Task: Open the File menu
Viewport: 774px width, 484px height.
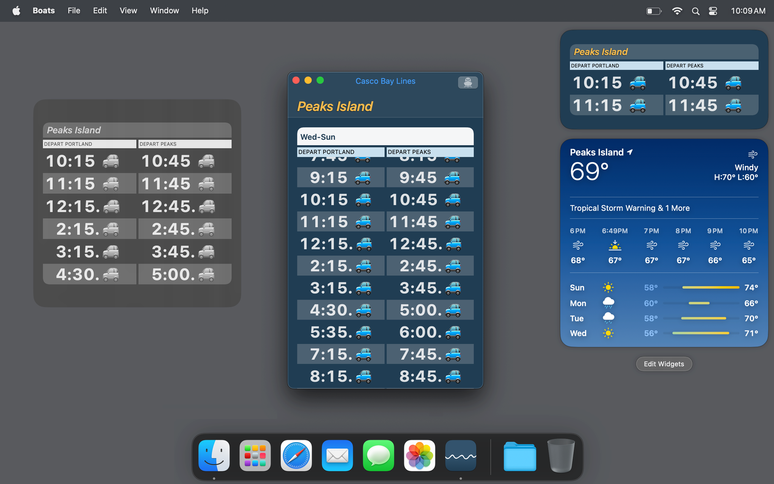Action: coord(74,11)
